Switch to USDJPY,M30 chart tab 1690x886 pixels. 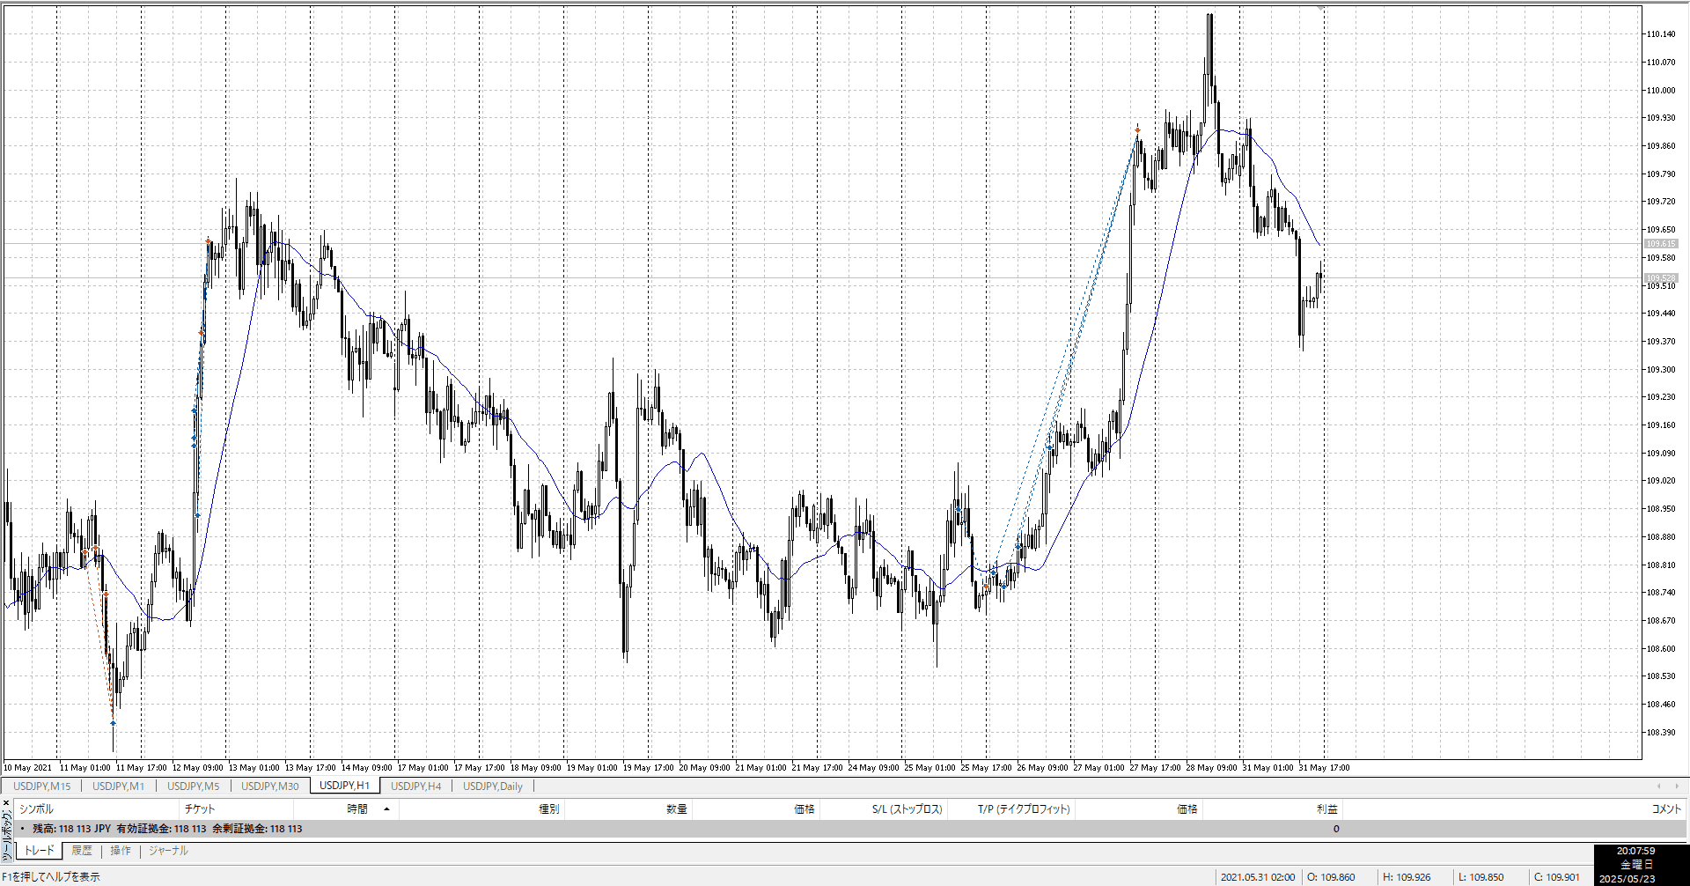pos(269,786)
